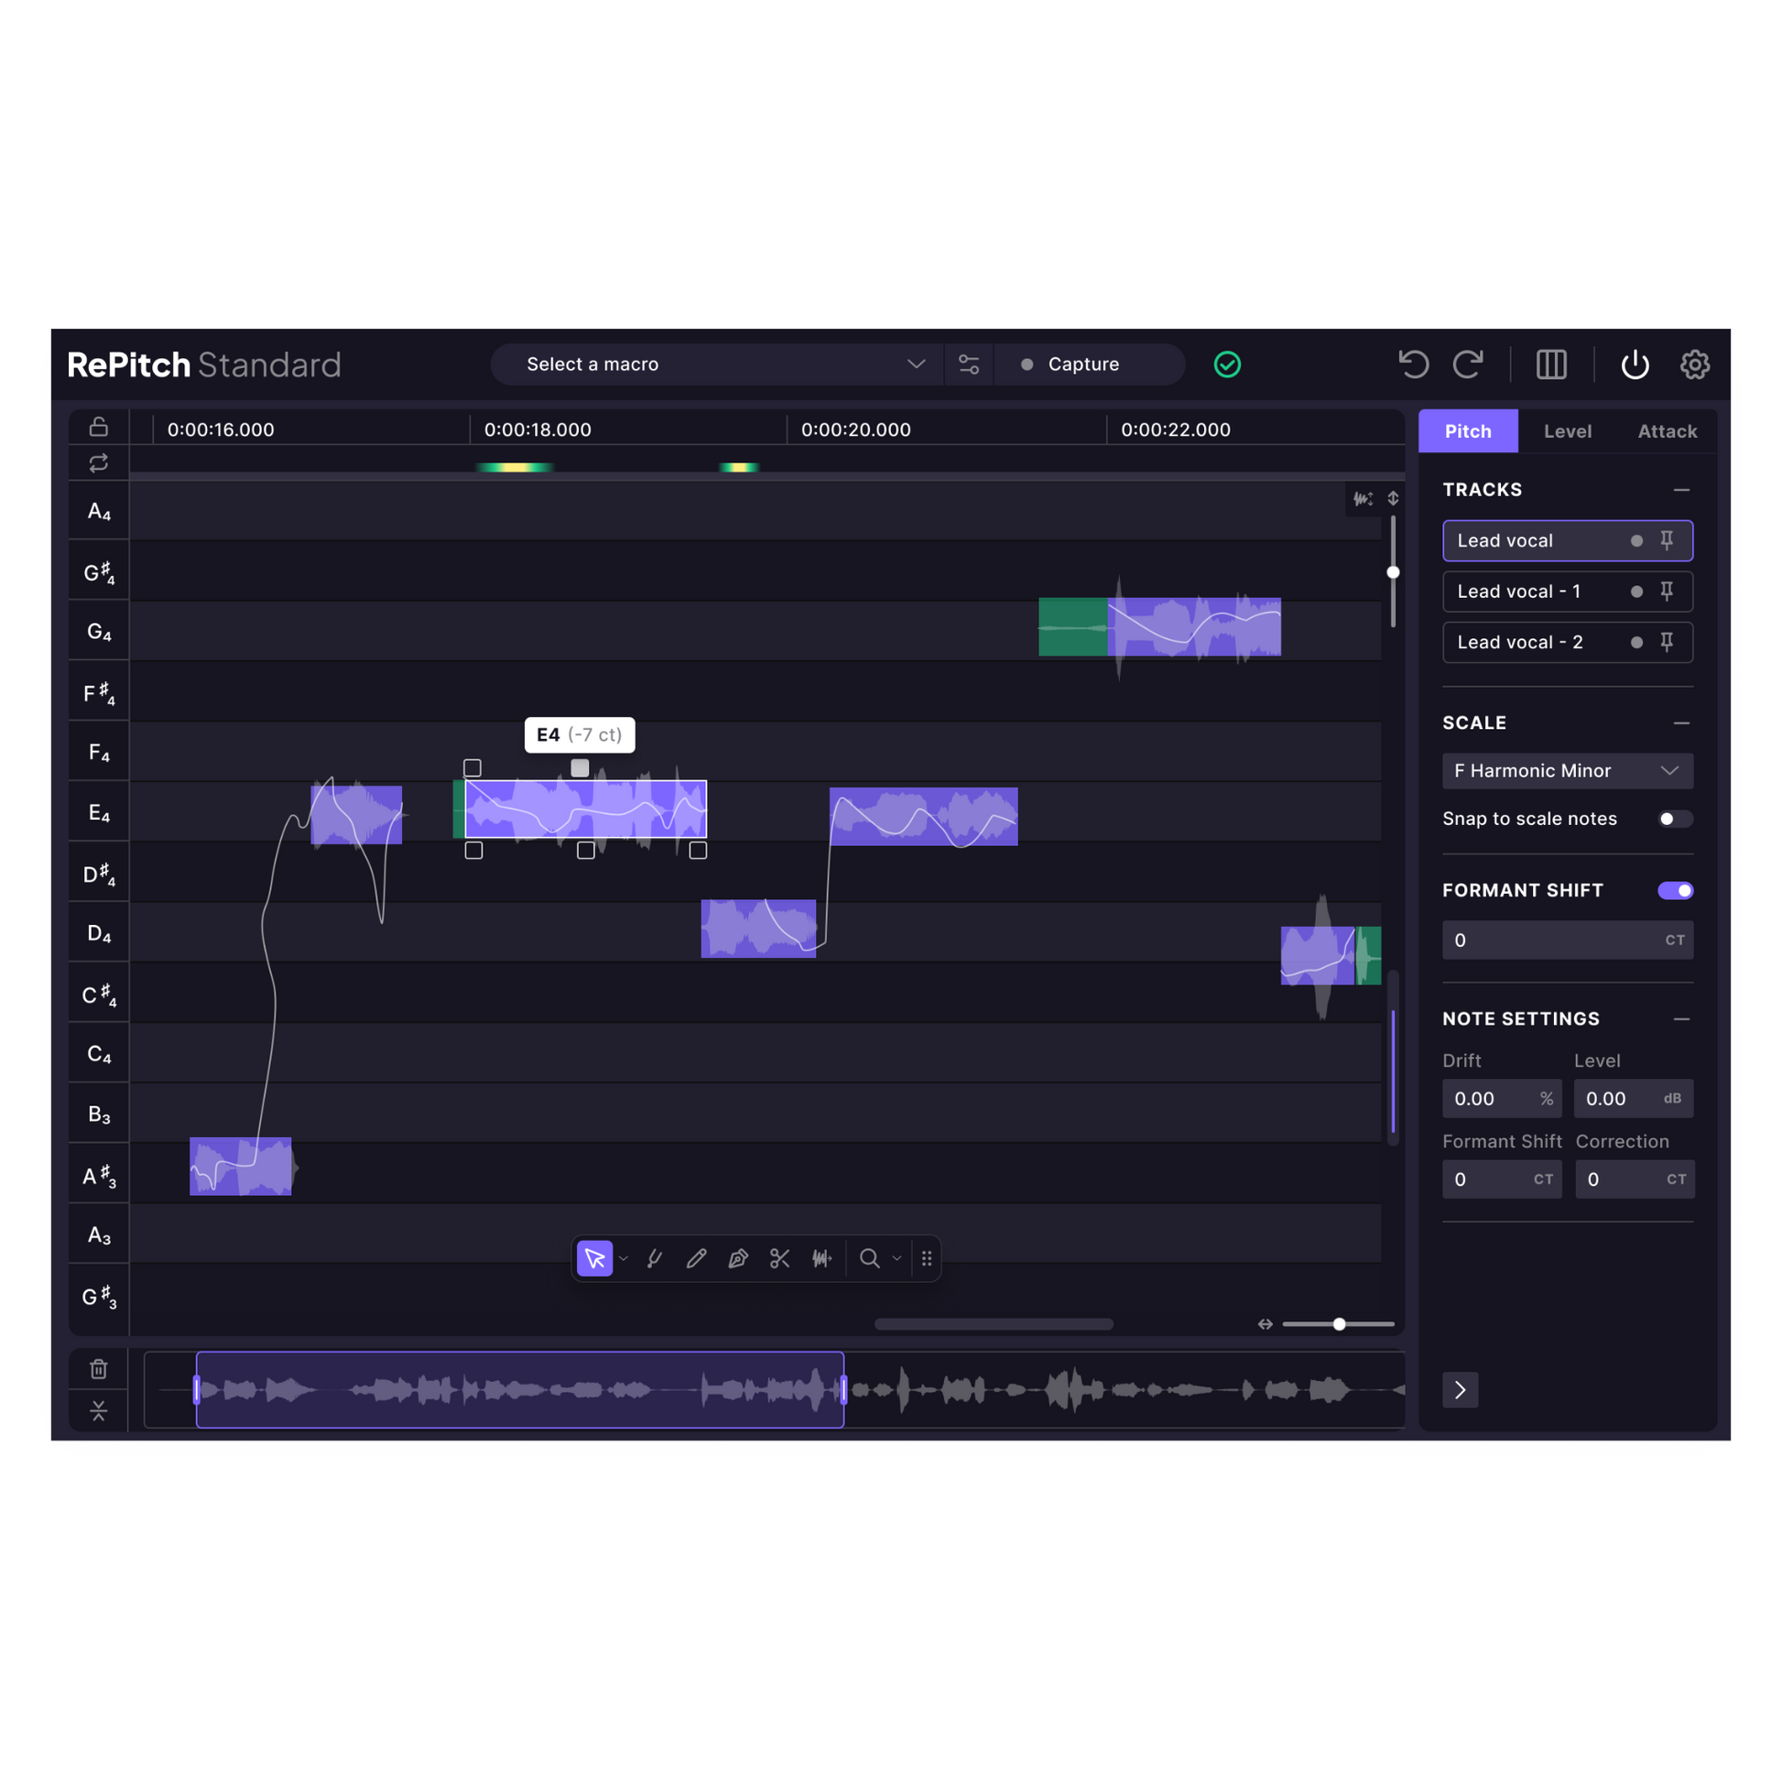Toggle the loop icon under timeline lock

pos(99,463)
